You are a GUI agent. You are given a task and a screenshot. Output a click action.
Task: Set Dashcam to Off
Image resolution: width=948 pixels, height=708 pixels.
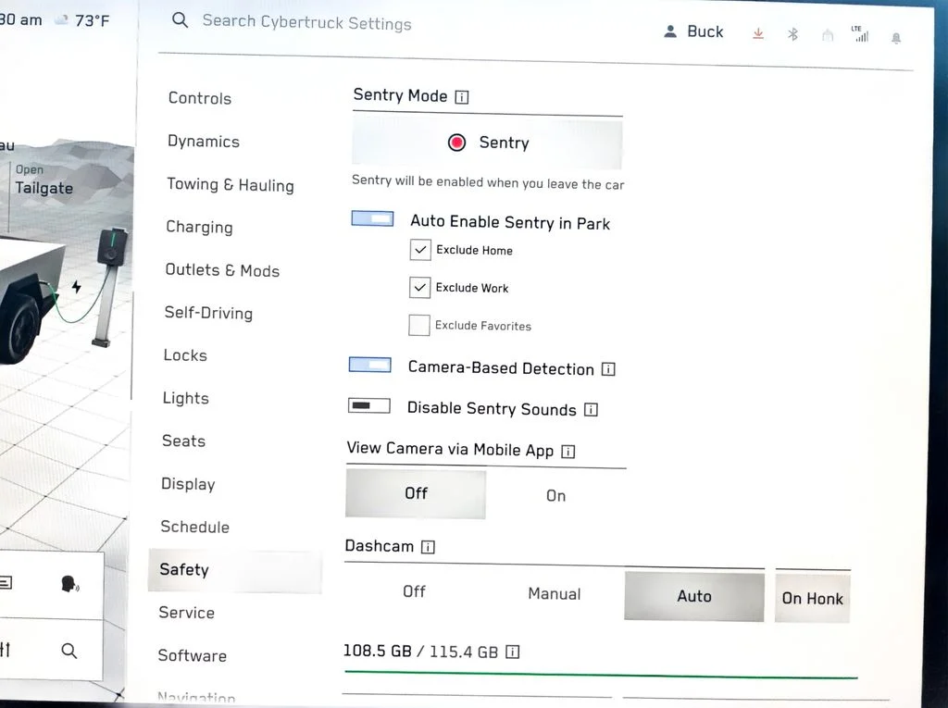pyautogui.click(x=414, y=591)
